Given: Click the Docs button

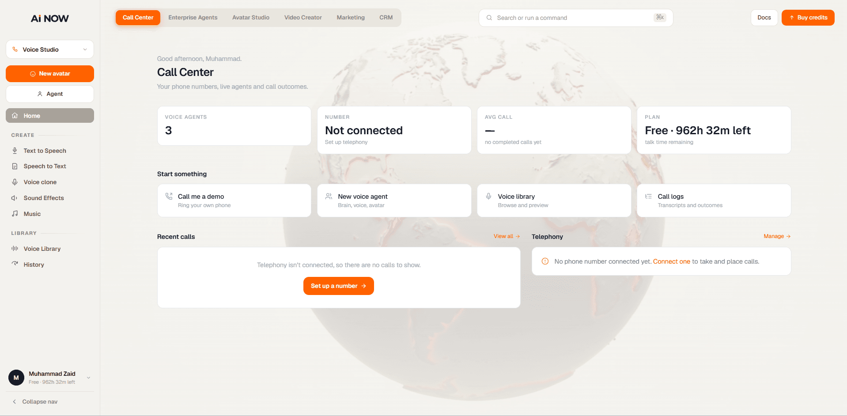Looking at the screenshot, I should click(764, 18).
